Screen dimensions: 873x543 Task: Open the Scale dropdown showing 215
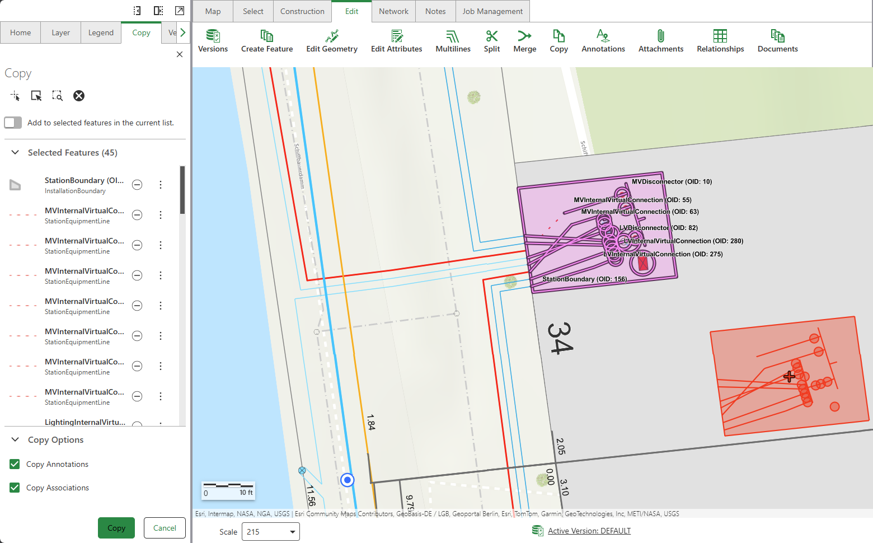click(271, 532)
